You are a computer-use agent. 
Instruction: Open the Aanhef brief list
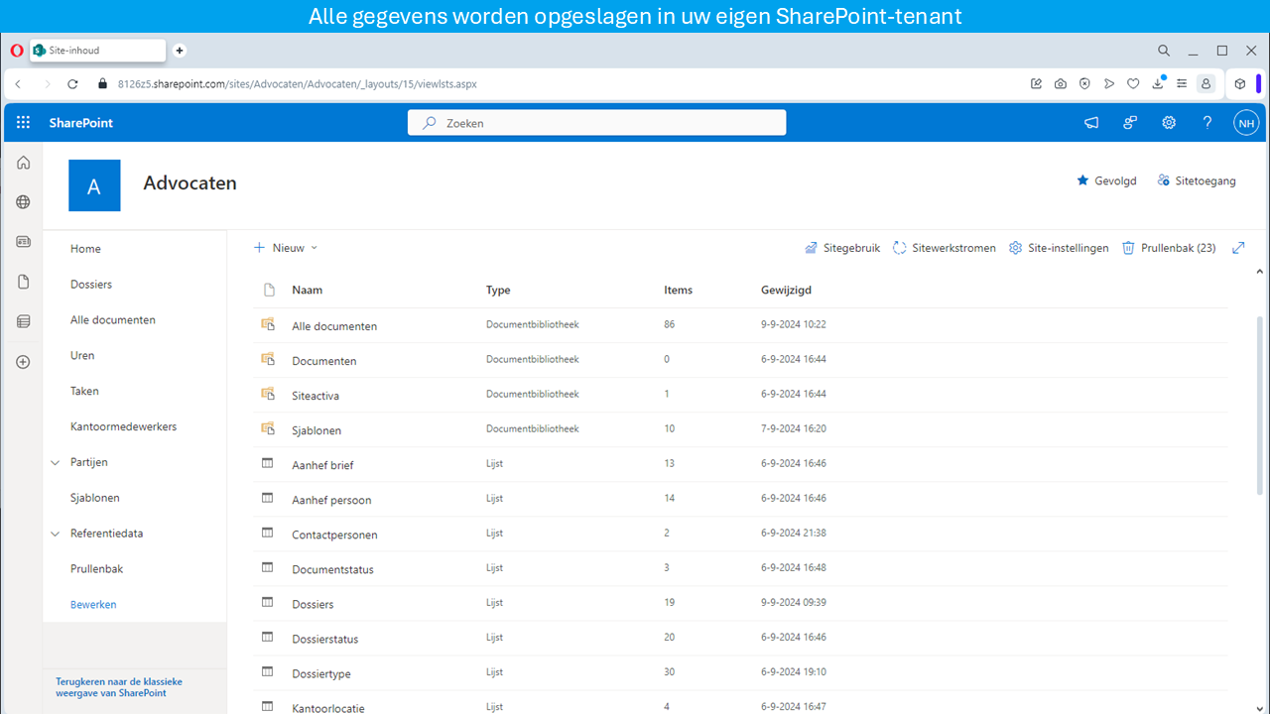[x=322, y=465]
